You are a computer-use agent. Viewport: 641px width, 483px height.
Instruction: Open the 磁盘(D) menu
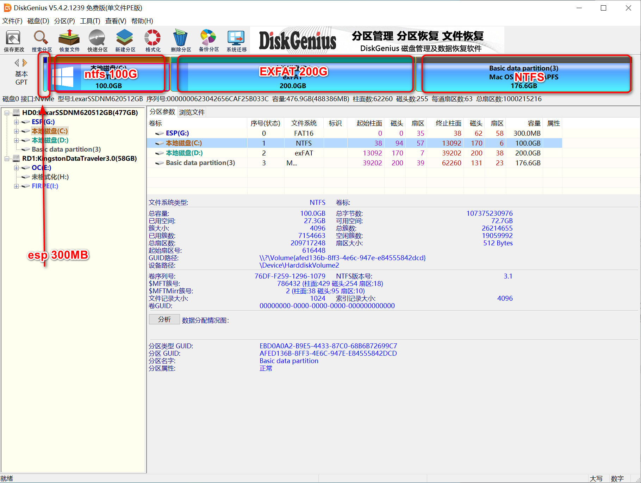pyautogui.click(x=38, y=21)
